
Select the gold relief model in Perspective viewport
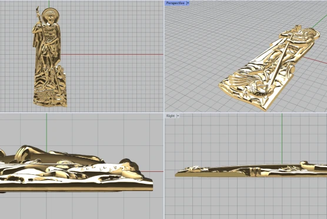tap(269, 68)
